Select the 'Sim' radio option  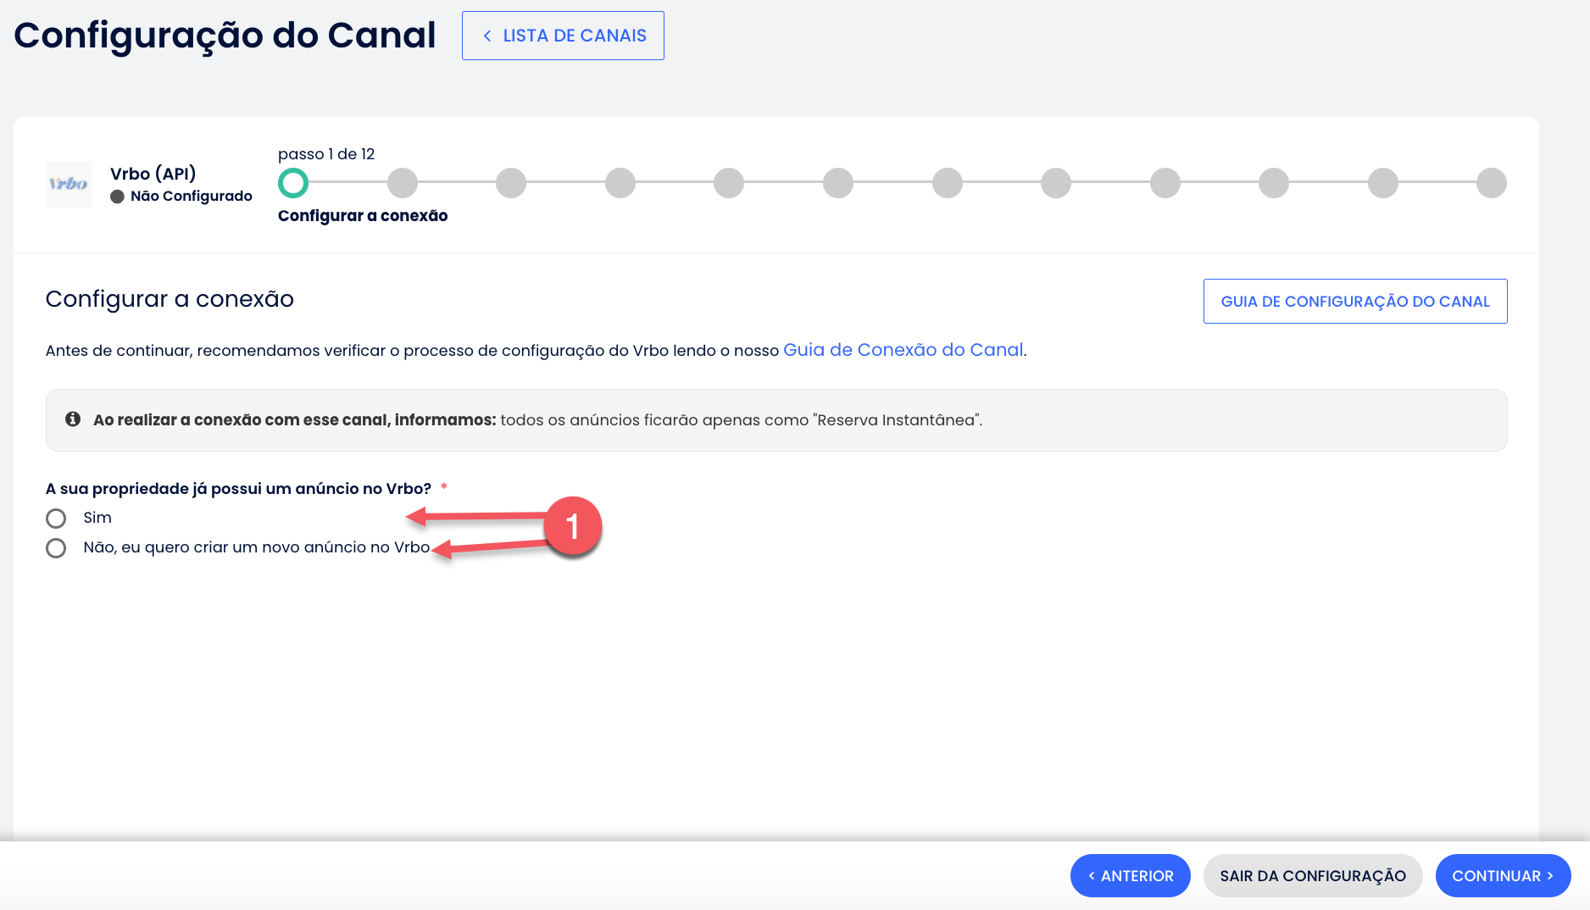(x=56, y=519)
